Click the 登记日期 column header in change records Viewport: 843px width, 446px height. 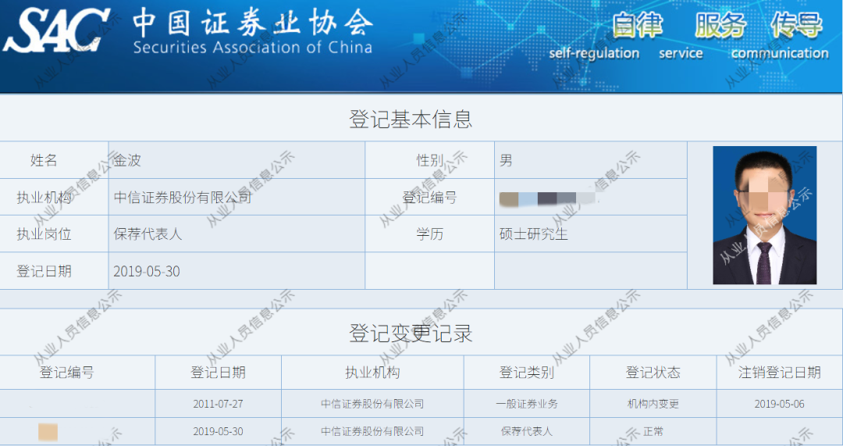[x=218, y=373]
